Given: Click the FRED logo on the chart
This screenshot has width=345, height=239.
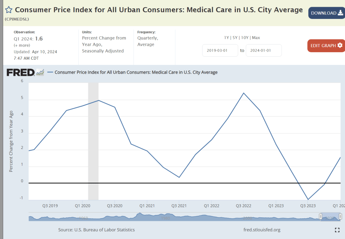Looking at the screenshot, I should tap(25, 72).
